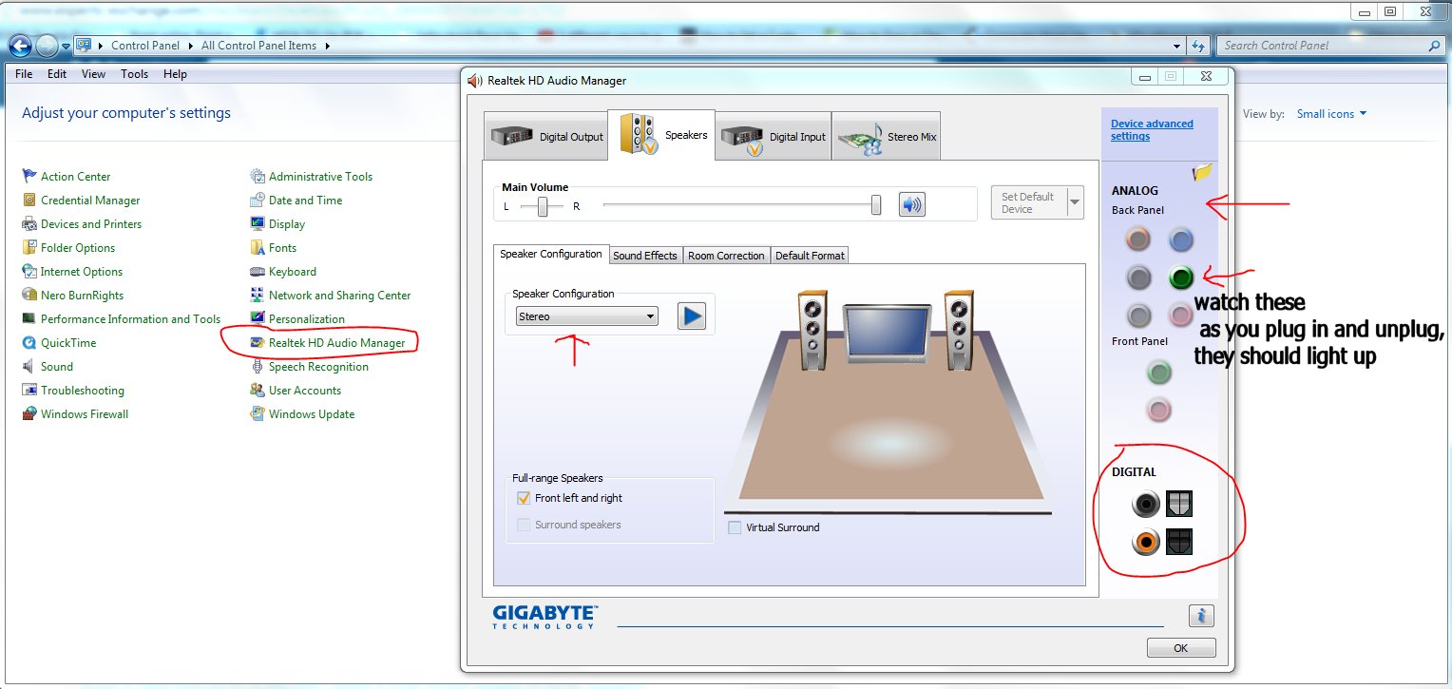
Task: Click the right speaker in room view
Action: click(959, 330)
